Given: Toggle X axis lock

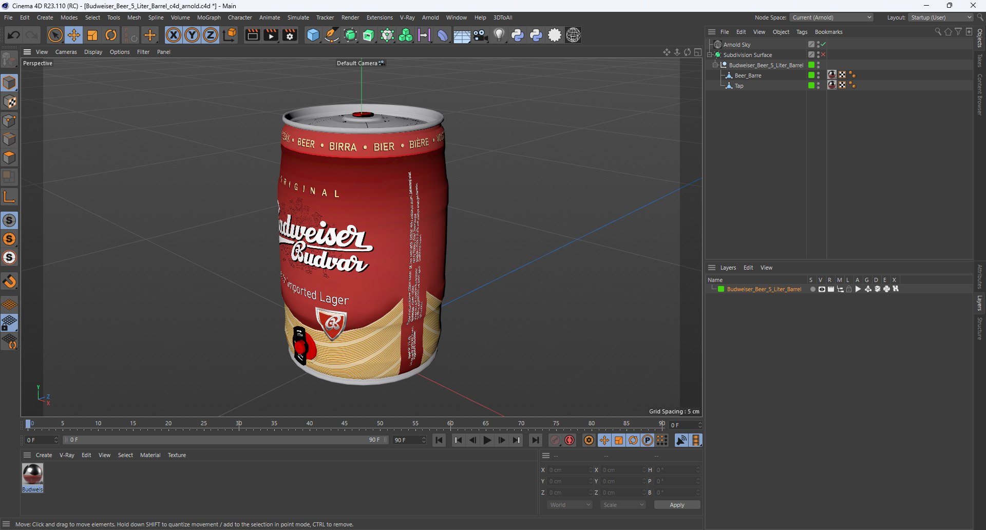Looking at the screenshot, I should pyautogui.click(x=174, y=35).
